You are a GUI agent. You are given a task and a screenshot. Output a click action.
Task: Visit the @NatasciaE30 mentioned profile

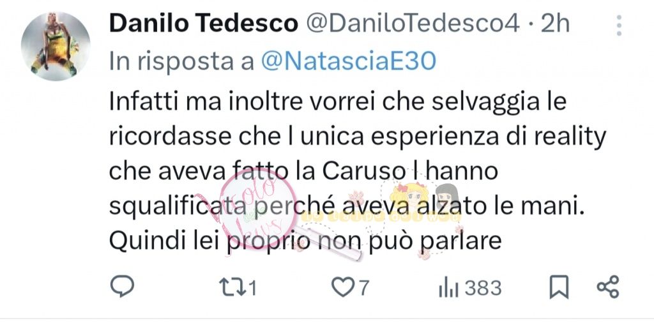349,62
